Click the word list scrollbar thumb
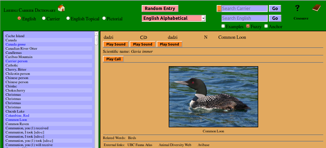Image resolution: width=326 pixels, height=148 pixels. (x=96, y=40)
